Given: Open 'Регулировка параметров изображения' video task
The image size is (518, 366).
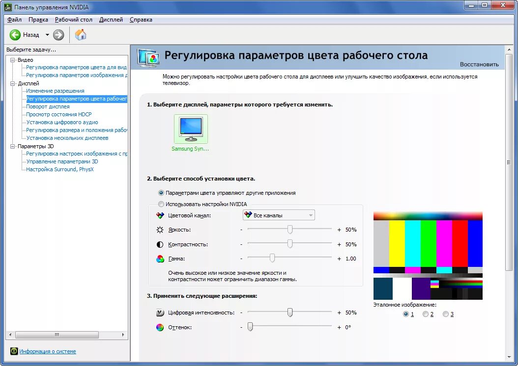Looking at the screenshot, I should point(77,75).
